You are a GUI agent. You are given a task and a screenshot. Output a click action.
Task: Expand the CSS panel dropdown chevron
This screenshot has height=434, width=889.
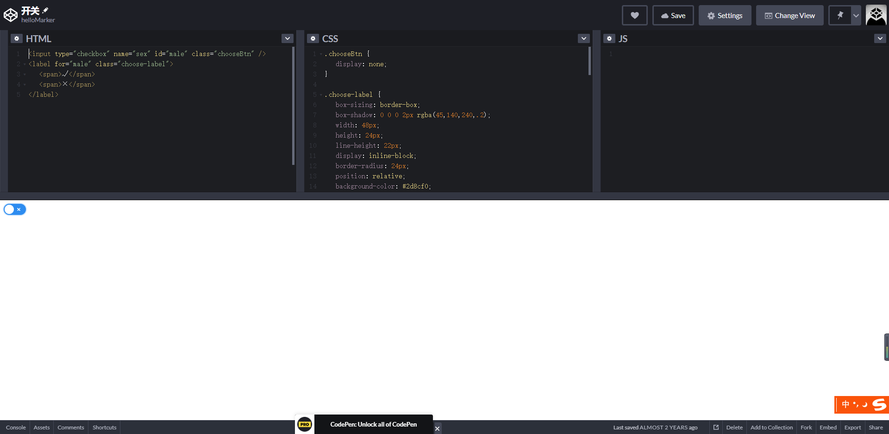point(584,38)
